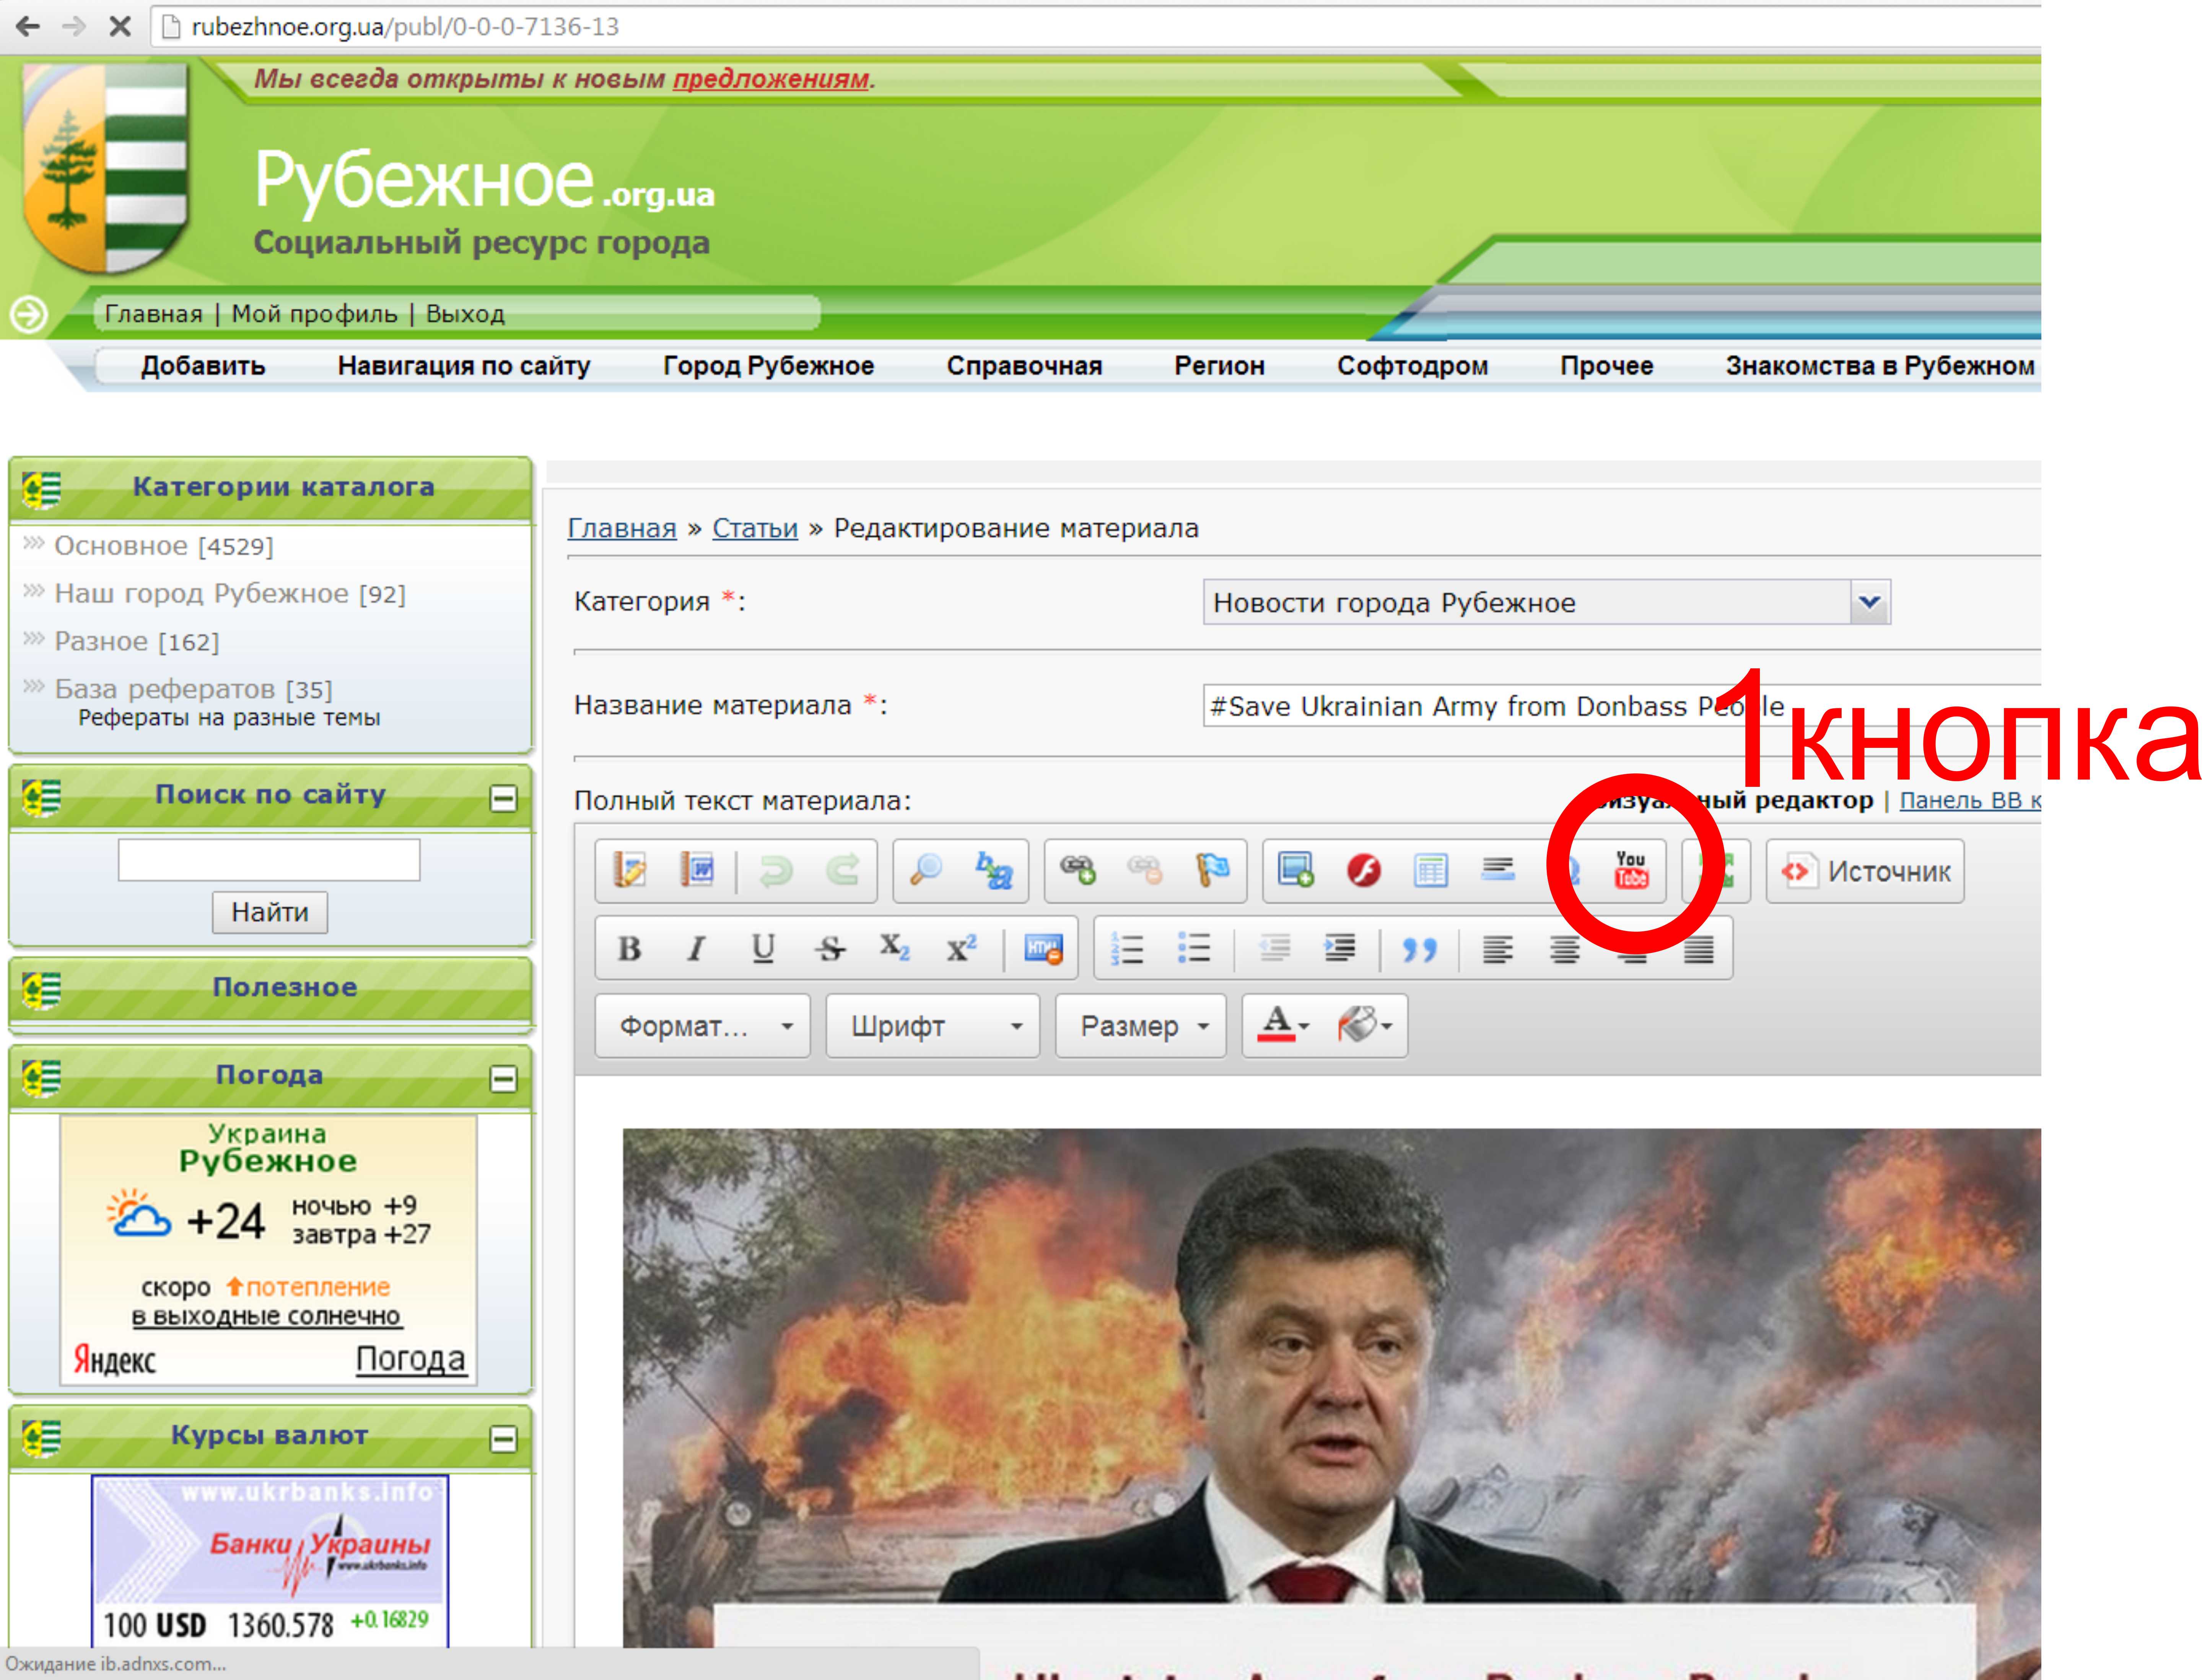Expand the Категория select box
Image resolution: width=2202 pixels, height=1680 pixels.
click(x=1868, y=602)
